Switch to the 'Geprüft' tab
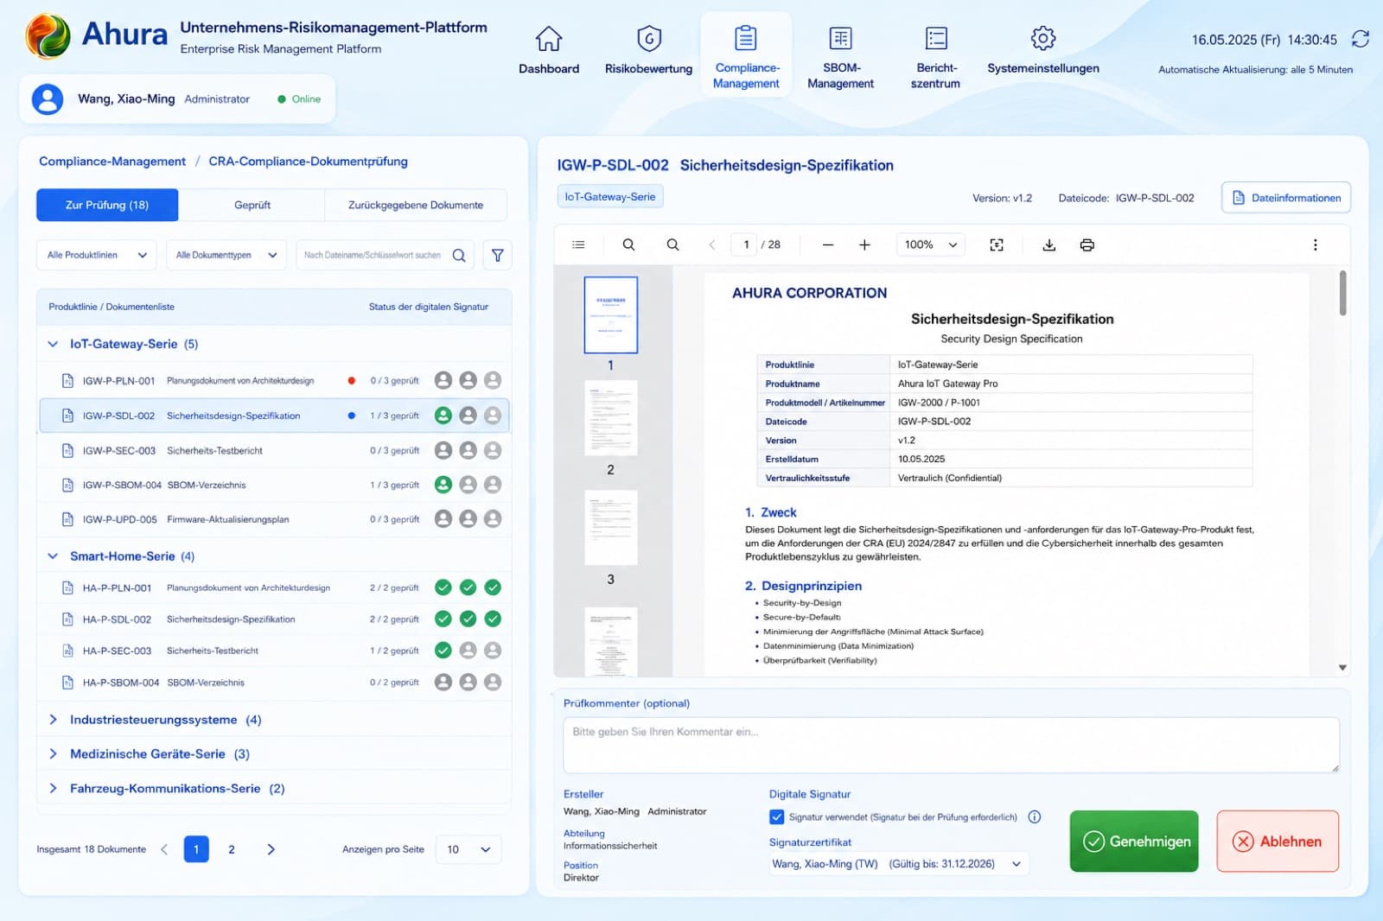 (252, 205)
